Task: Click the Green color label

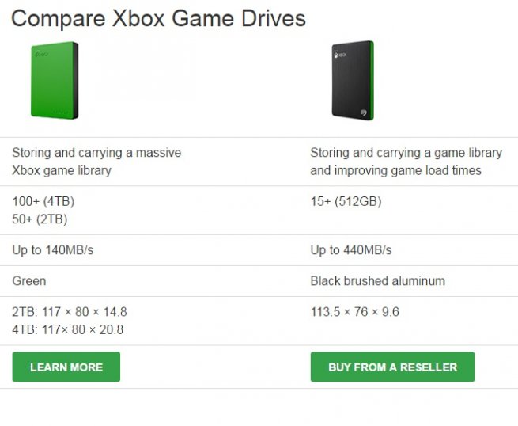Action: (29, 281)
